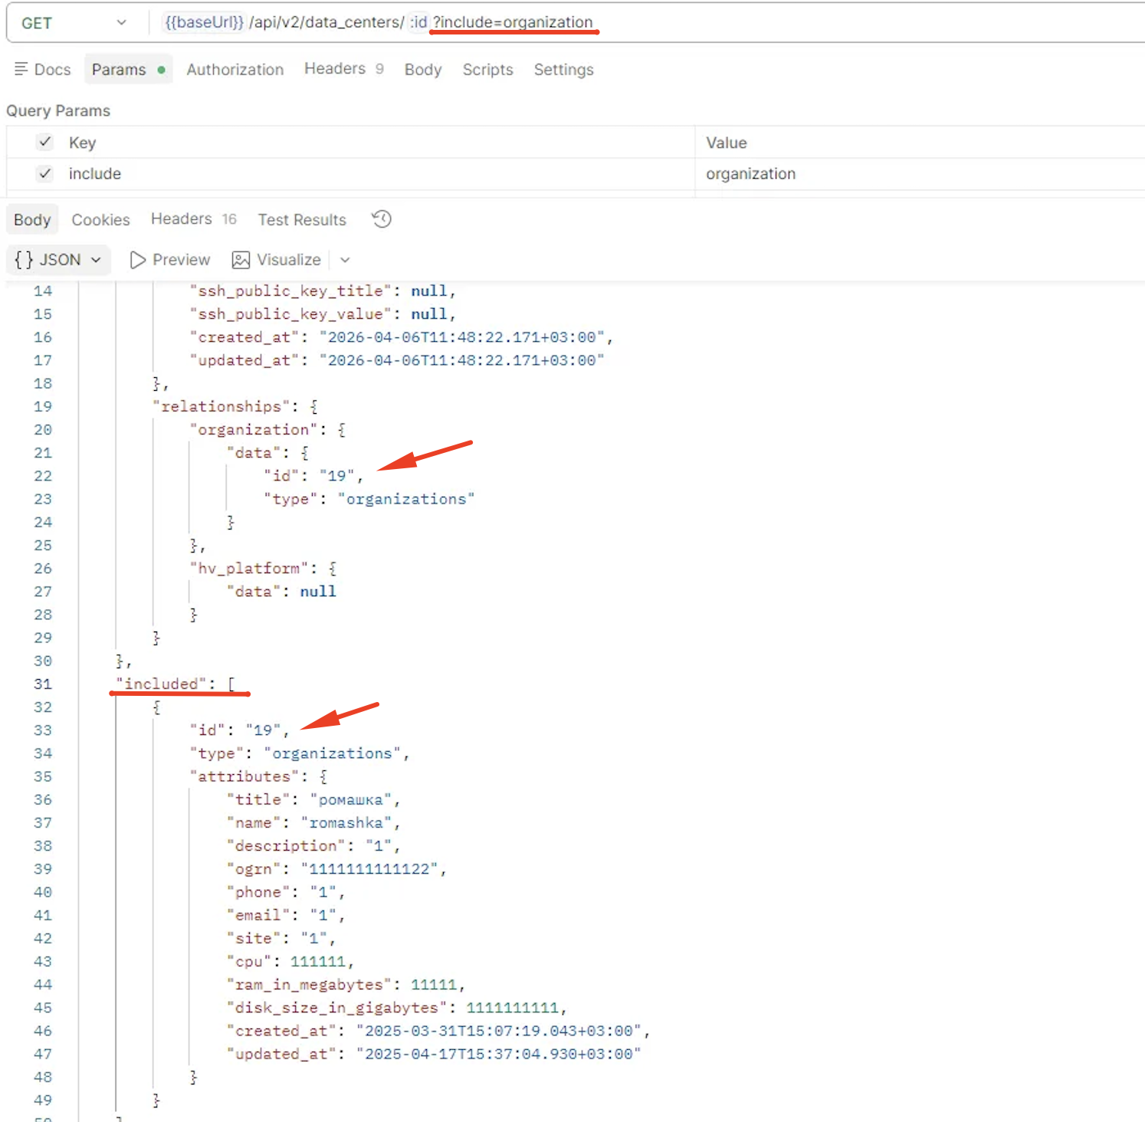Click the disk_size_in_gigabytes value 1111111111

513,1007
